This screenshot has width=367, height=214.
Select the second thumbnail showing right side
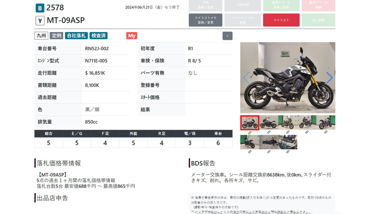click(269, 123)
